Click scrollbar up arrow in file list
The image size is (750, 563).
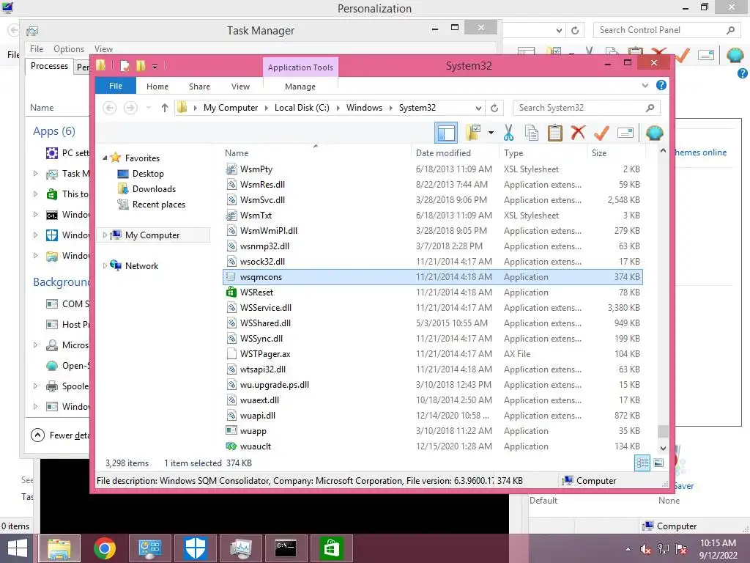[x=663, y=150]
